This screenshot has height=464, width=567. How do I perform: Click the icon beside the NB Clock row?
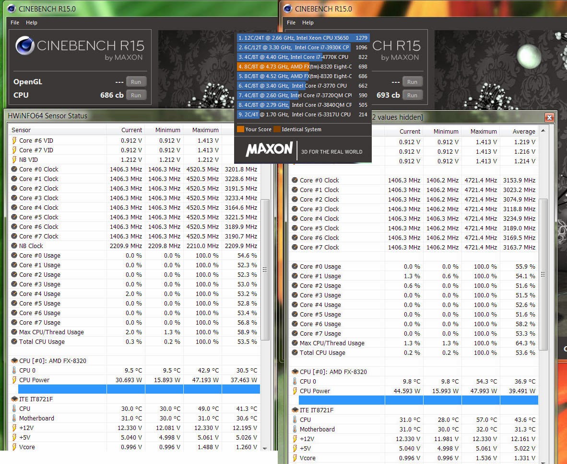tap(14, 246)
